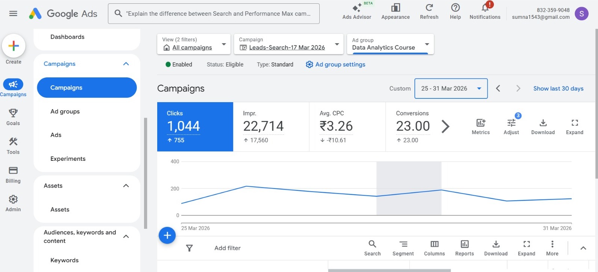Open account avatar S

tap(581, 14)
